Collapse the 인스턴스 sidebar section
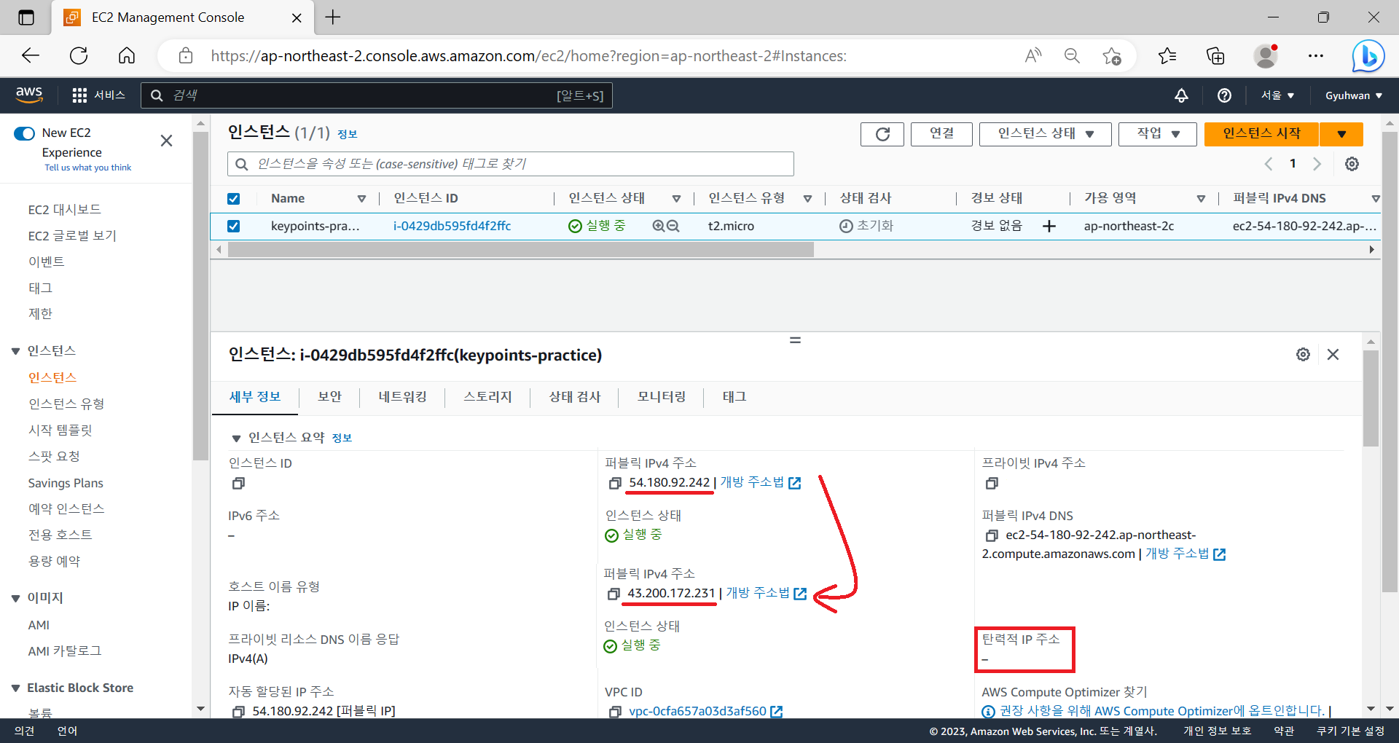 (15, 351)
